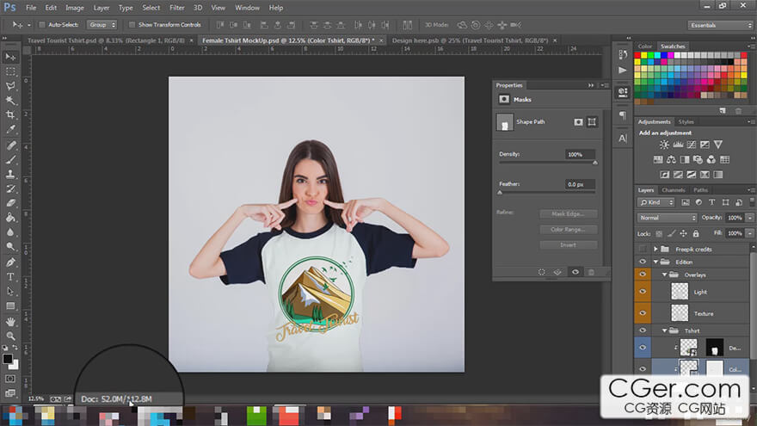
Task: Select the Magic Wand tool
Action: point(10,101)
